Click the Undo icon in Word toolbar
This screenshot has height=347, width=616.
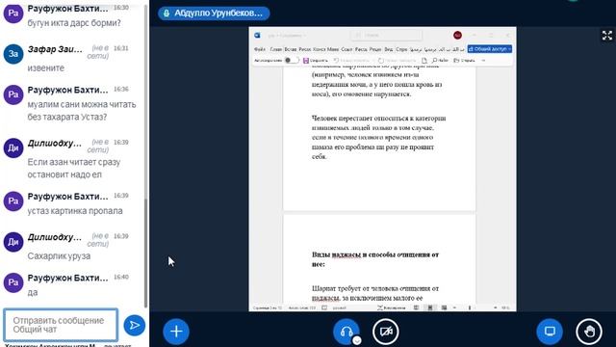point(336,60)
